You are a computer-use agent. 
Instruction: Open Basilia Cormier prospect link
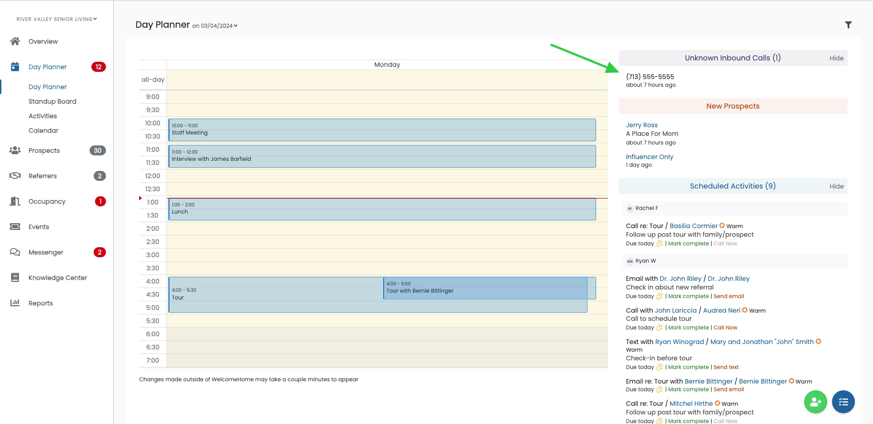pos(693,226)
